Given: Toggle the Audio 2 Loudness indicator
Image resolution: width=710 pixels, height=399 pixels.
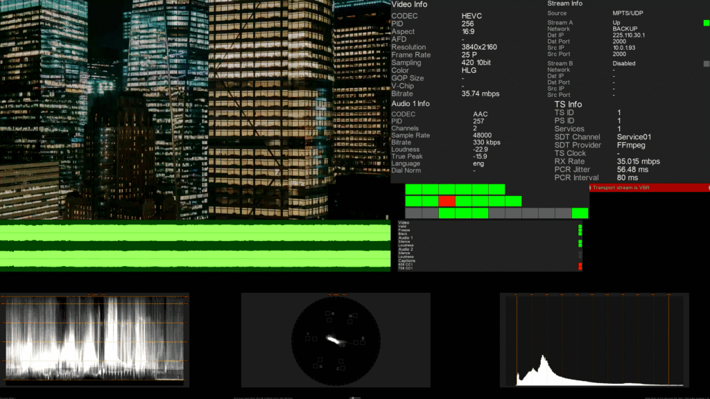Looking at the screenshot, I should 580,257.
